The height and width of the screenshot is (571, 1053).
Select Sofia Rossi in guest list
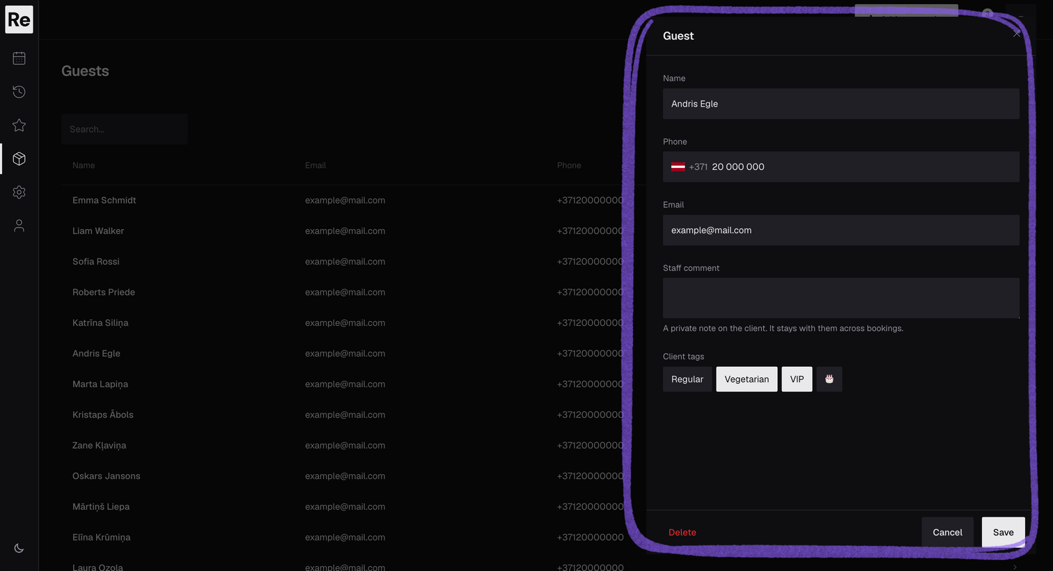(x=96, y=262)
